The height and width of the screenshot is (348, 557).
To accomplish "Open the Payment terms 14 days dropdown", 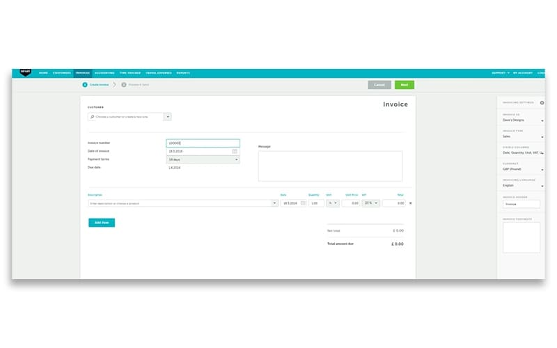I will click(203, 160).
